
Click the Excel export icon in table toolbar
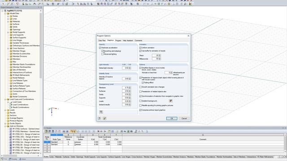(x=128, y=131)
